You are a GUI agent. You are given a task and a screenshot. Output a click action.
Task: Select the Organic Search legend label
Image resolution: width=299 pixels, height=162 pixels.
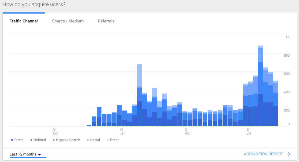68,140
